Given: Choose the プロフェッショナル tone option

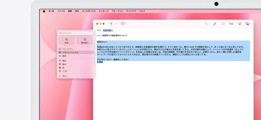Looking at the screenshot, I should (x=70, y=52).
